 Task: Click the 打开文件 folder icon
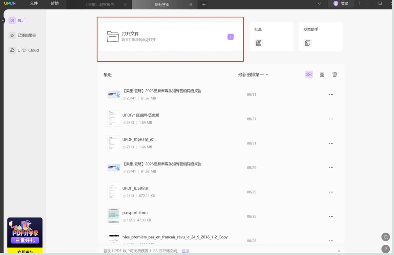112,37
